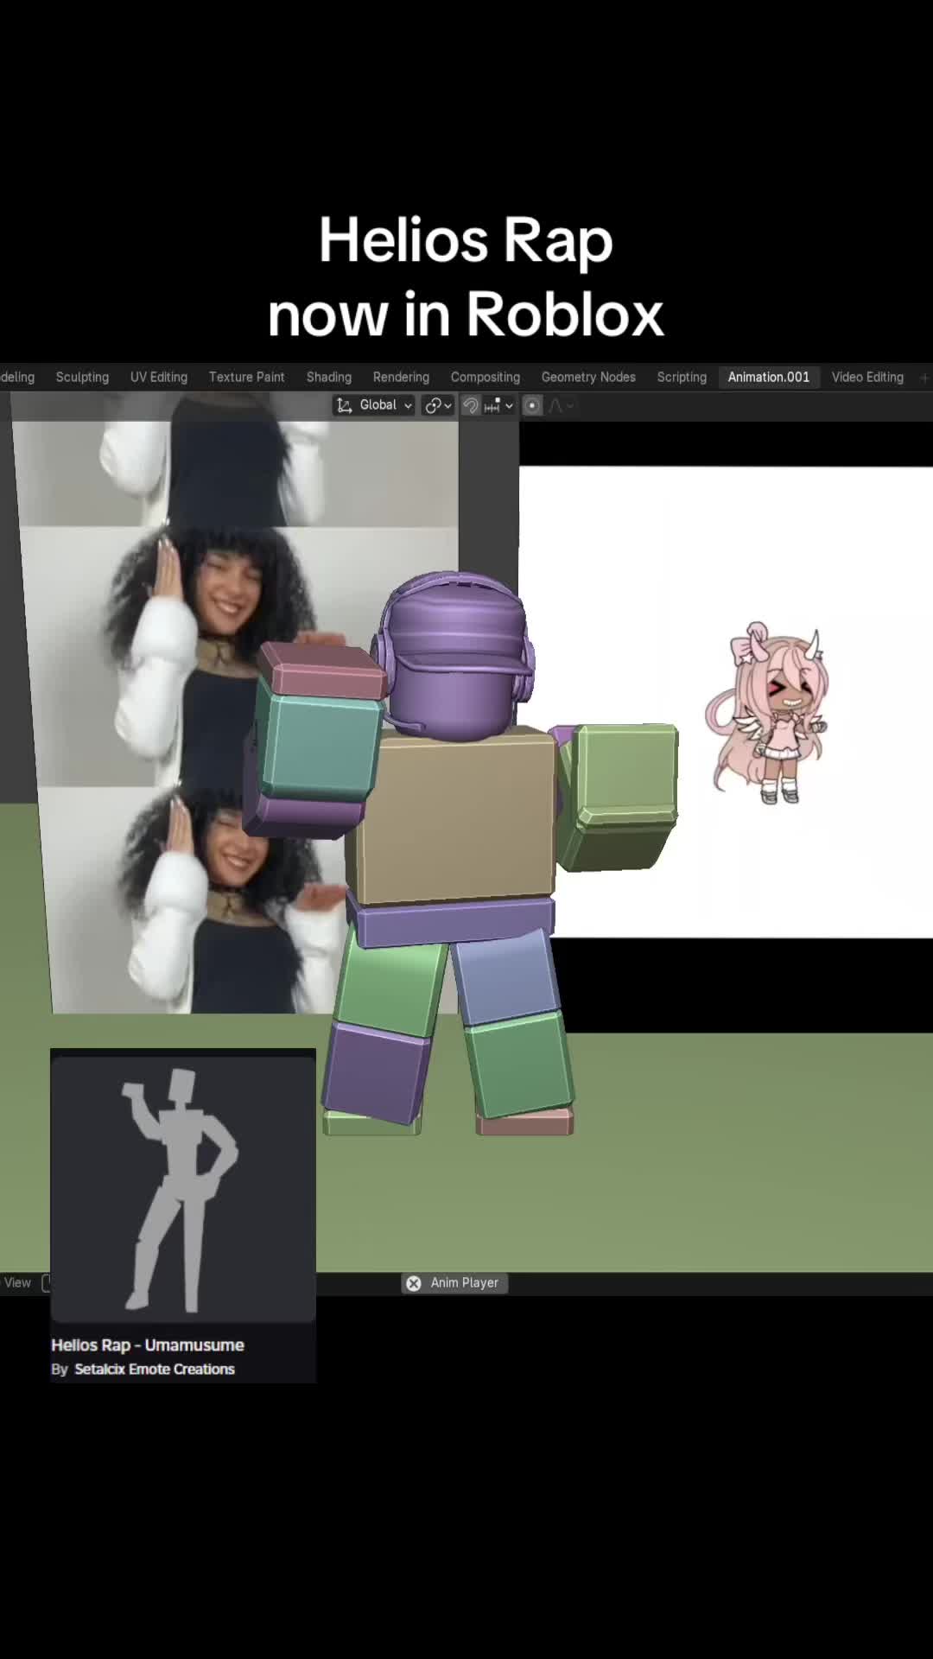Viewport: 933px width, 1659px height.
Task: Switch to the Scripting workspace tab
Action: [x=682, y=377]
